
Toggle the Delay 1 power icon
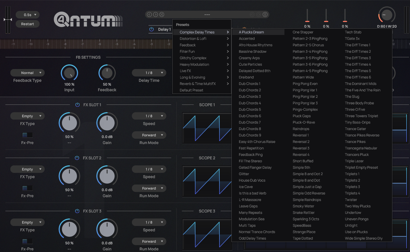pyautogui.click(x=152, y=29)
